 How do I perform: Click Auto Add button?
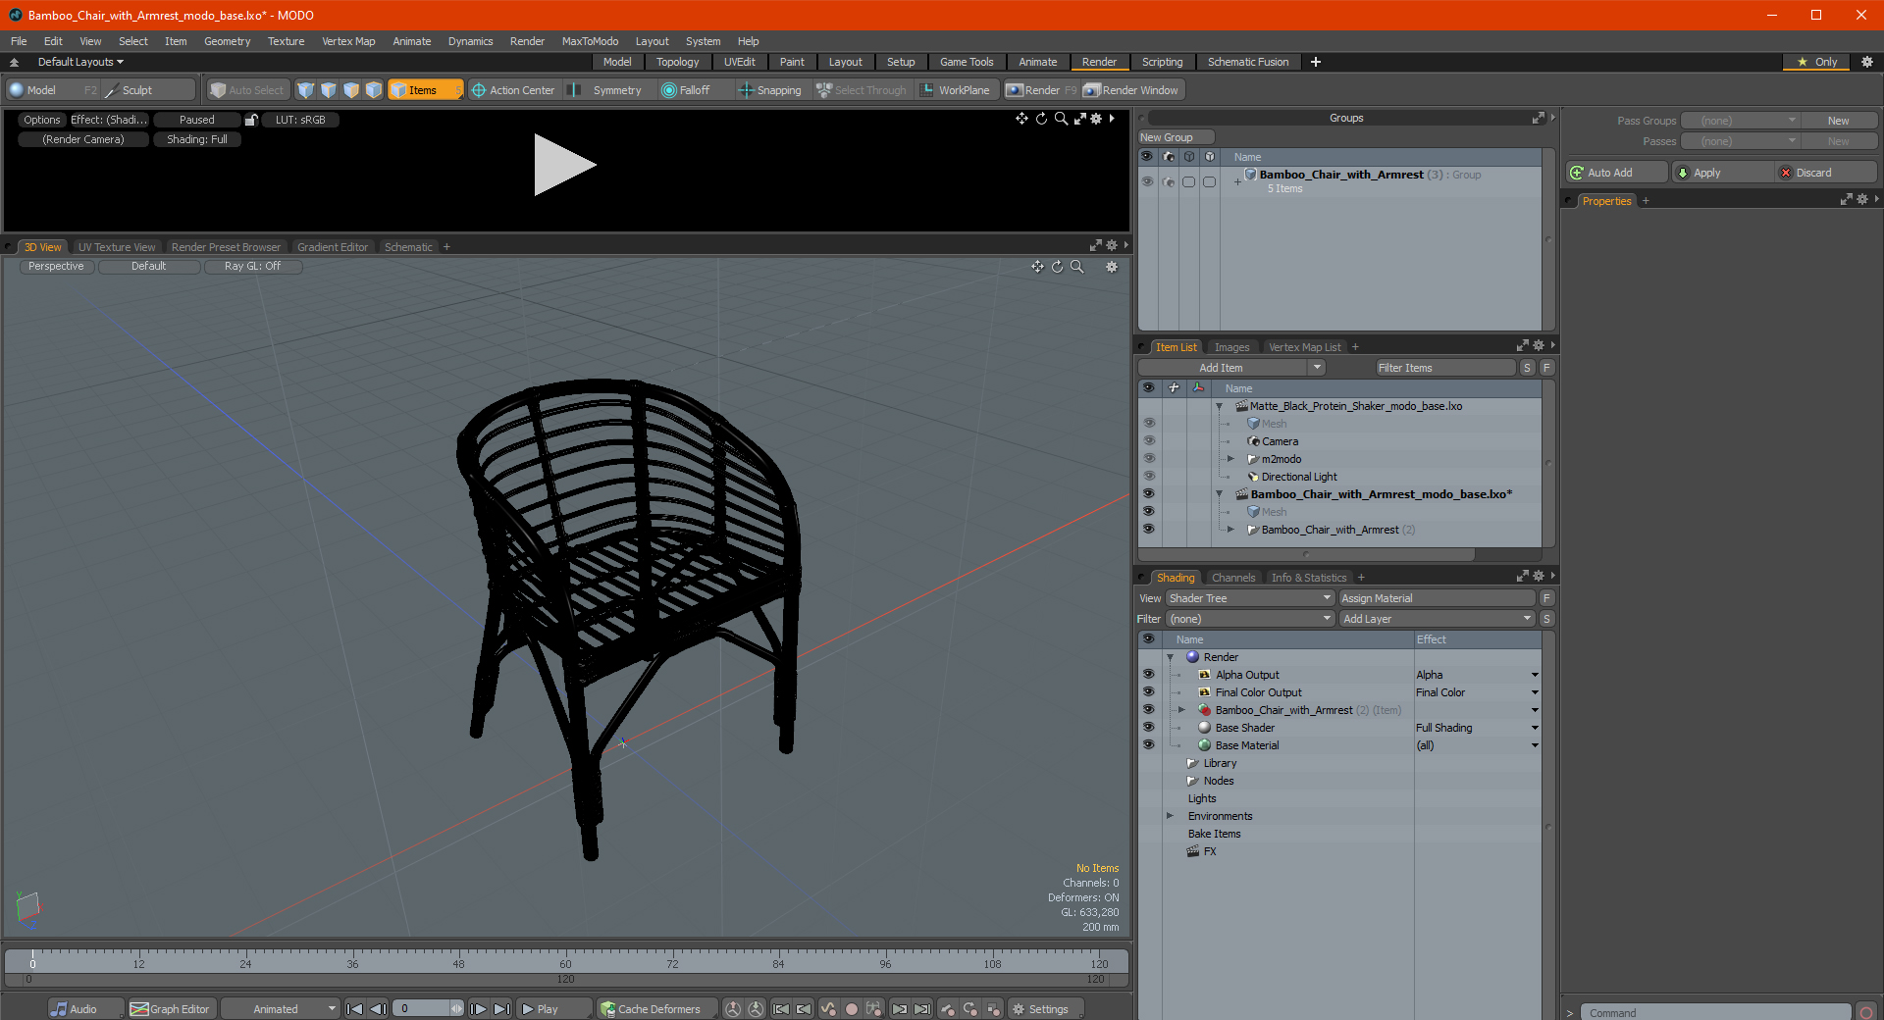pyautogui.click(x=1616, y=173)
